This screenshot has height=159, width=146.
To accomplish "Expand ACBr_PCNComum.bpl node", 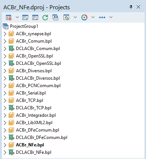I will coord(5,86).
